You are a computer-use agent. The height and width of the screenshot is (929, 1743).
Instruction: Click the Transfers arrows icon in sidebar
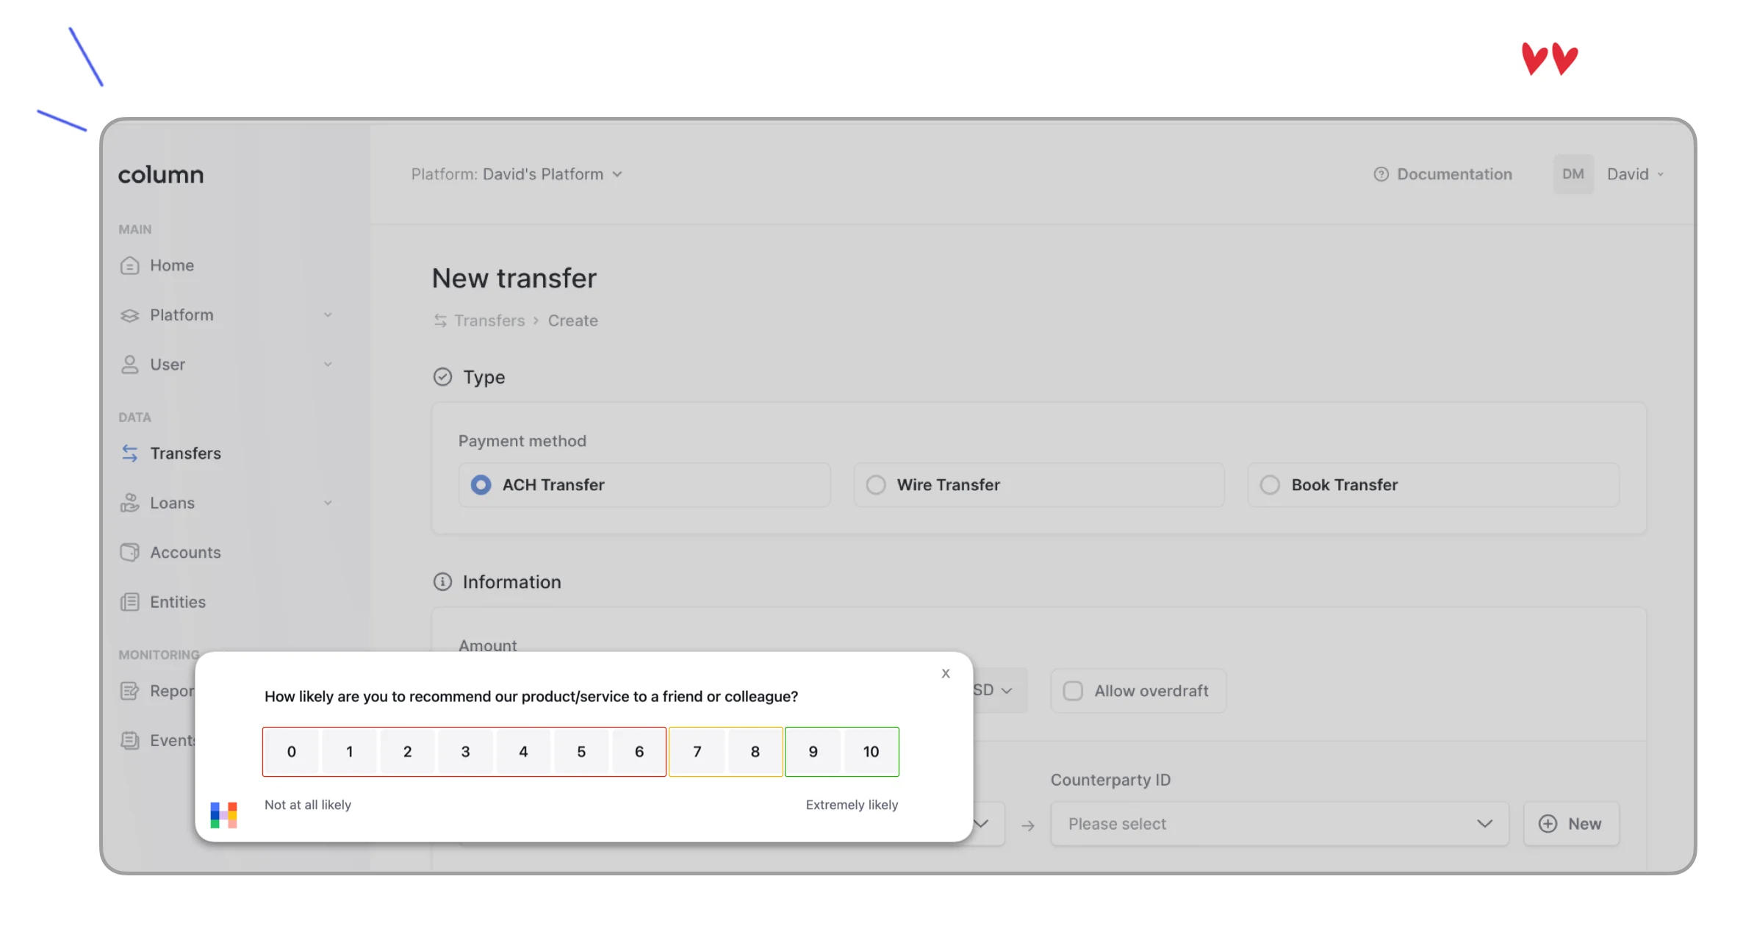[x=129, y=453]
